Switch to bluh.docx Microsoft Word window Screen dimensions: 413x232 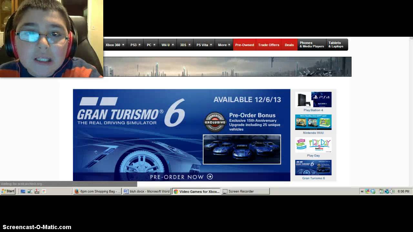[x=147, y=191]
